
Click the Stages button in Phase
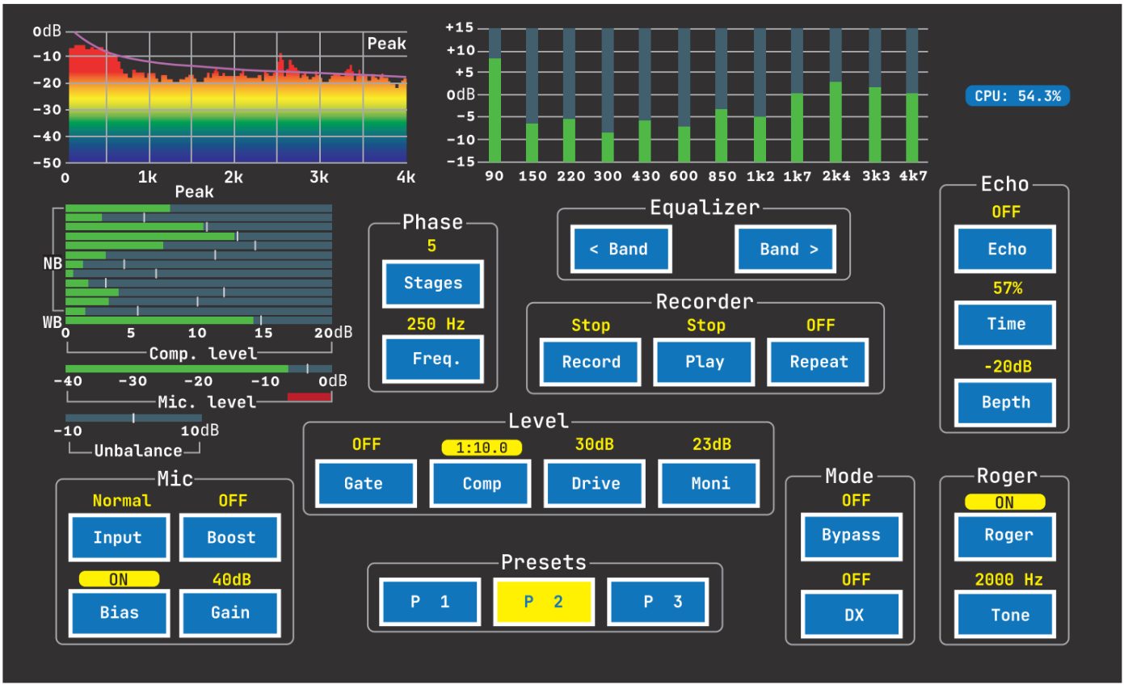[x=432, y=284]
